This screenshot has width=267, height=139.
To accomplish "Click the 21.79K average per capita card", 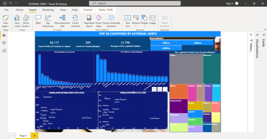I will (x=126, y=44).
